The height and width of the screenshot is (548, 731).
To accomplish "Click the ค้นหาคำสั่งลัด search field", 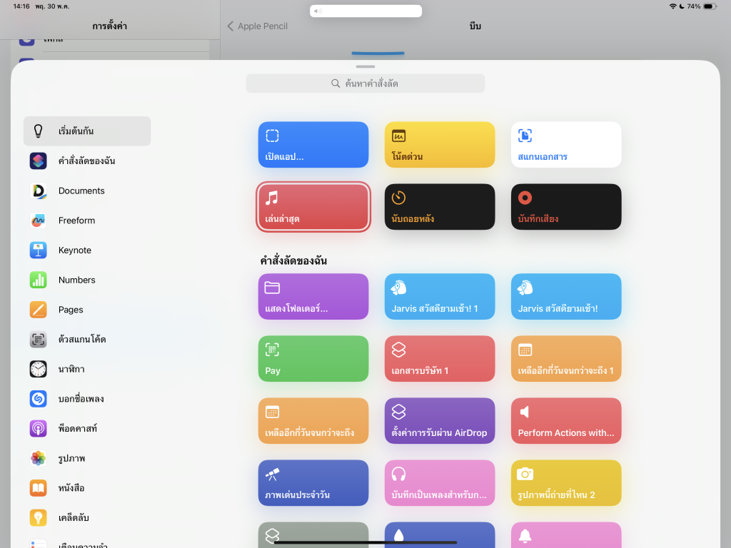I will pyautogui.click(x=365, y=83).
